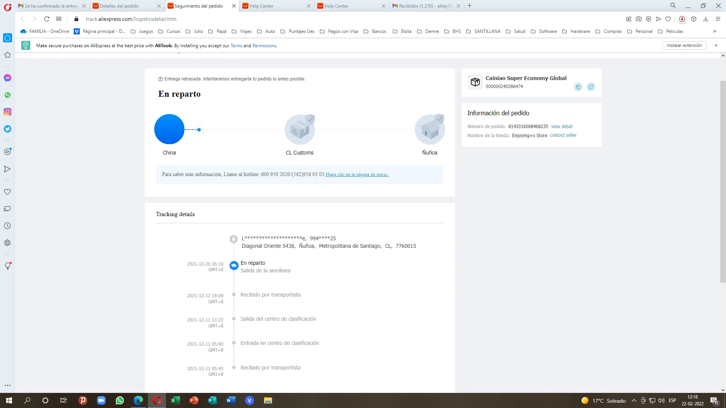Image resolution: width=726 pixels, height=408 pixels.
Task: Switch to Gmail Recibidos tab
Action: (423, 6)
